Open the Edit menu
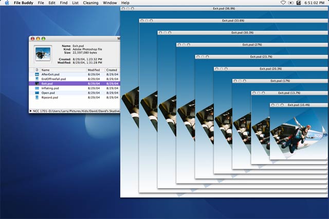Screen dimensions: 329x219 coord(52,3)
